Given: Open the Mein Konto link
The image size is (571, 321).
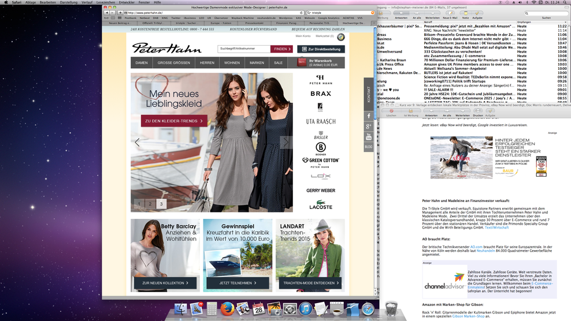Looking at the screenshot, I should coord(303,36).
